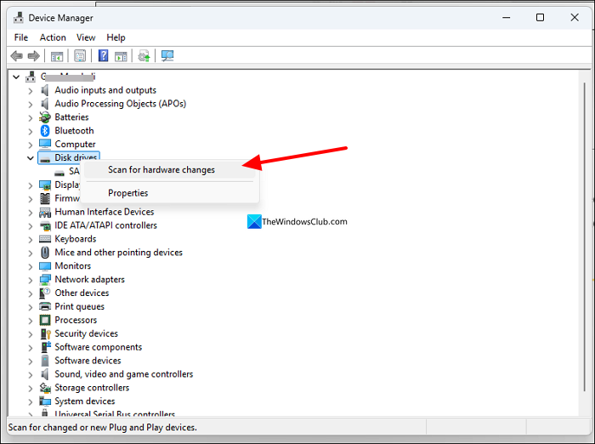
Task: Toggle the show/hide console tree icon
Action: (57, 56)
